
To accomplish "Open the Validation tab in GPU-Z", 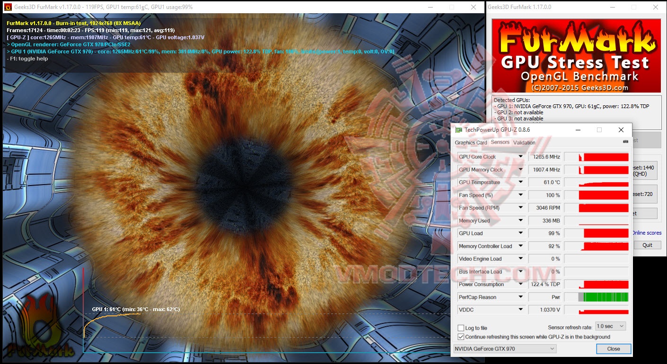I will [x=524, y=143].
